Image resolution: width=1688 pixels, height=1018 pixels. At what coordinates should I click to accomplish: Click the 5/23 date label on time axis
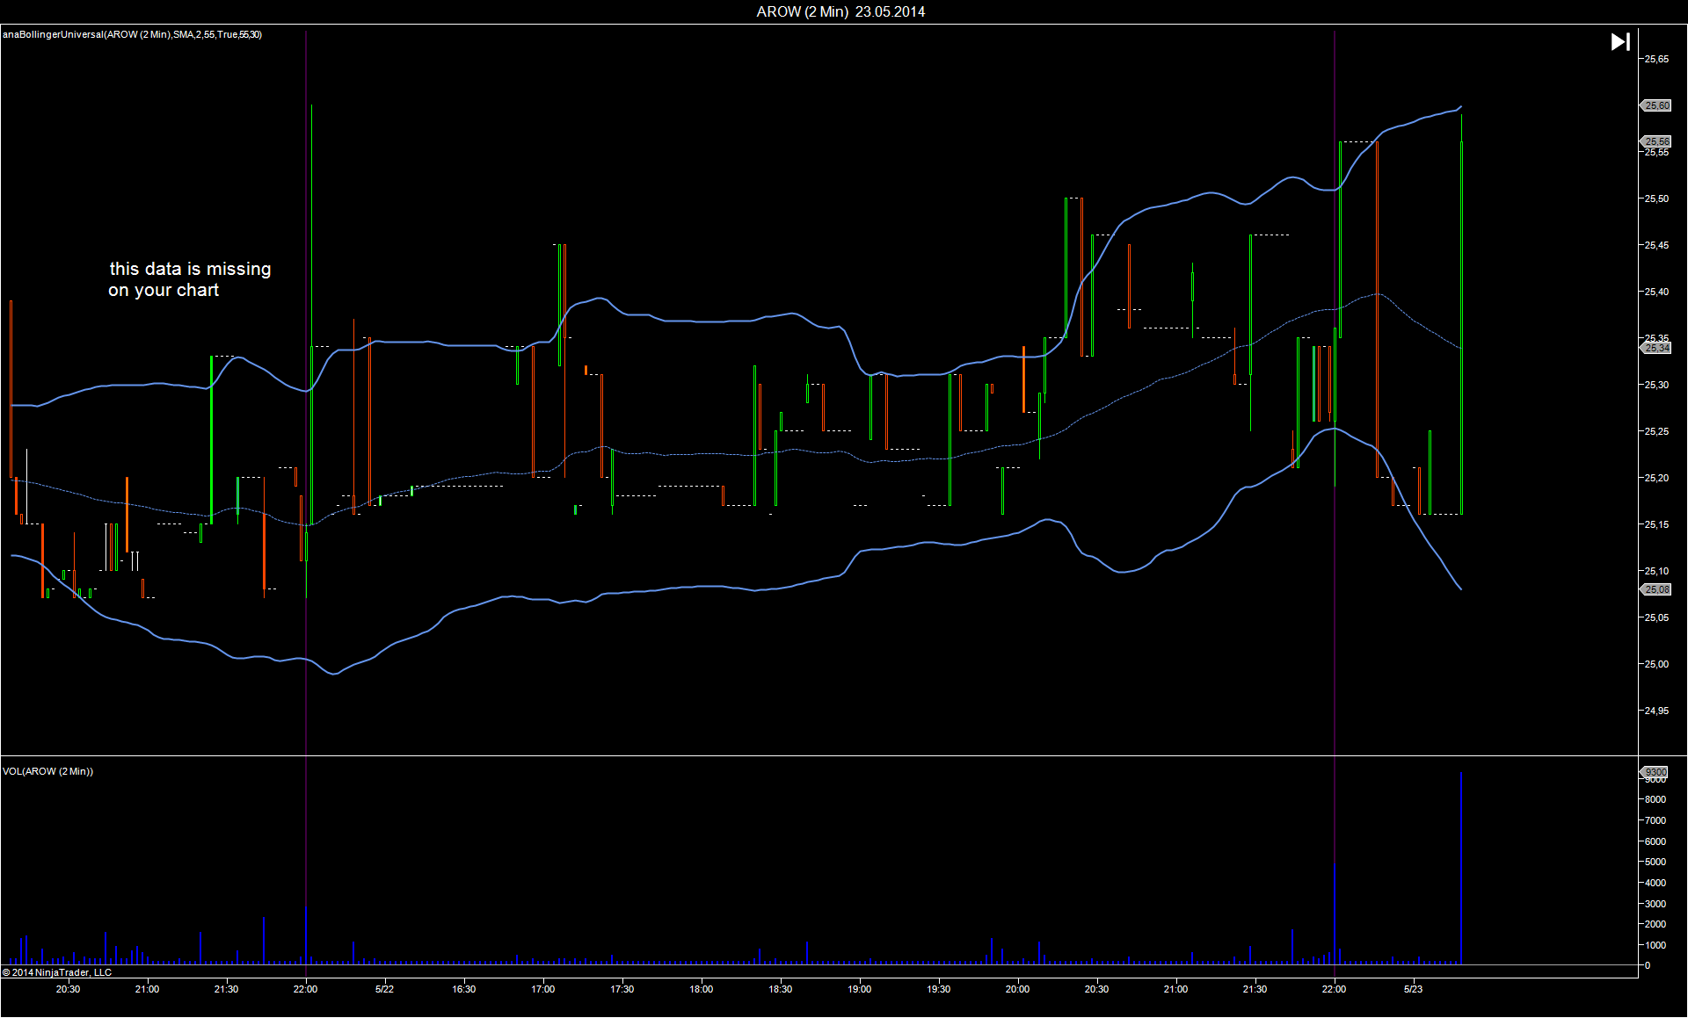pos(1413,989)
